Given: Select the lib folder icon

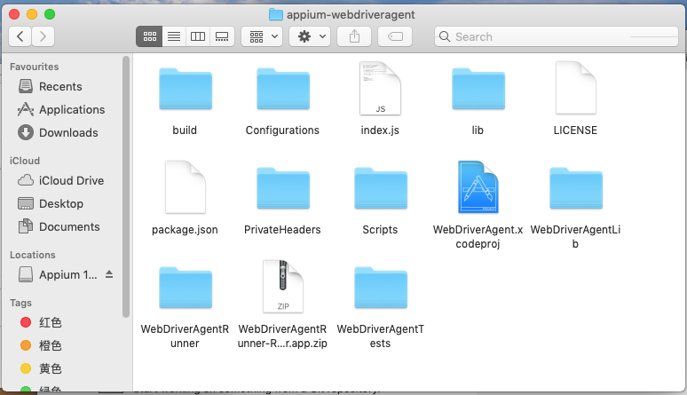Looking at the screenshot, I should click(x=478, y=89).
